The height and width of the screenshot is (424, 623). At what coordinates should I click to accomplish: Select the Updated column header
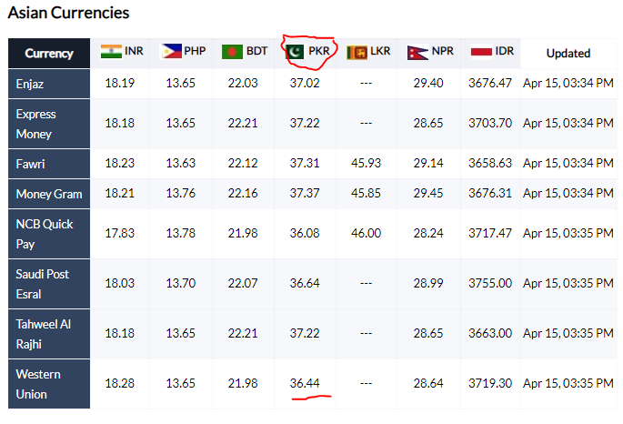click(568, 54)
